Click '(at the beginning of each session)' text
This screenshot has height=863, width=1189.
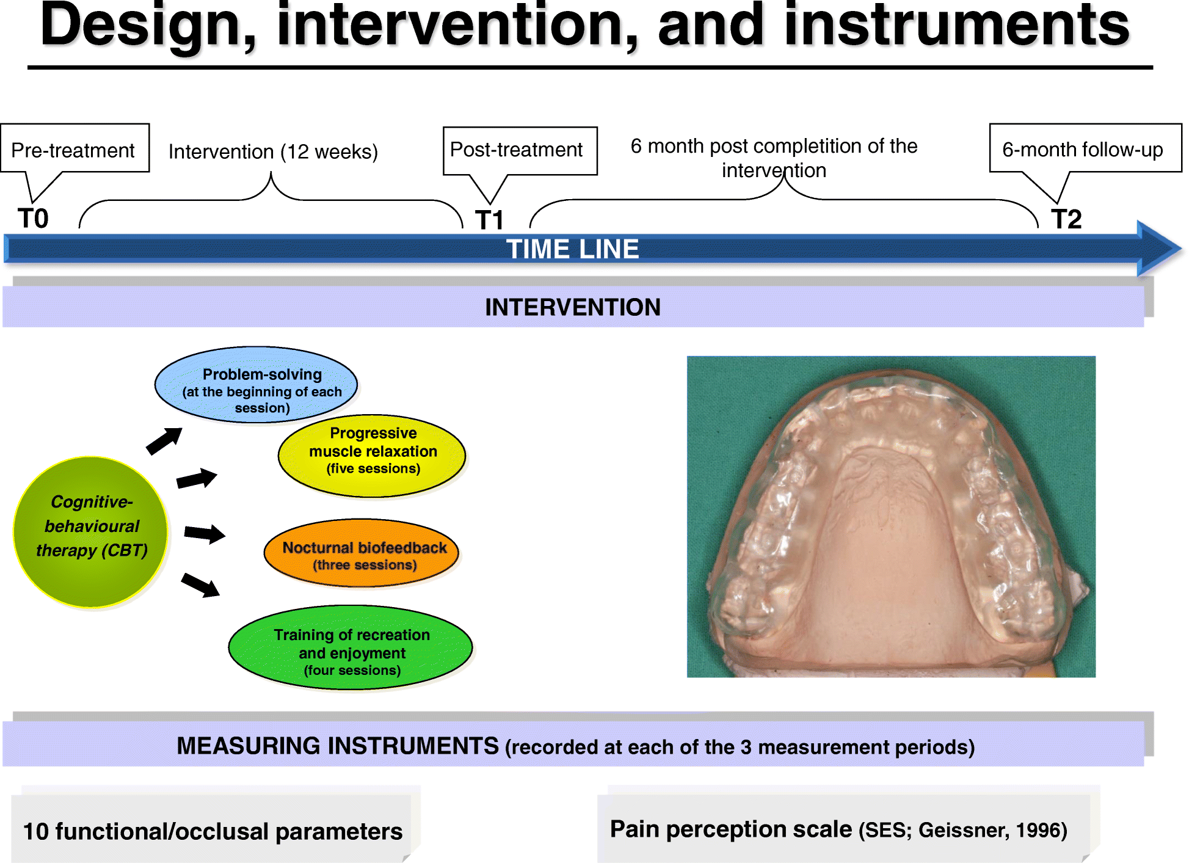pos(262,399)
